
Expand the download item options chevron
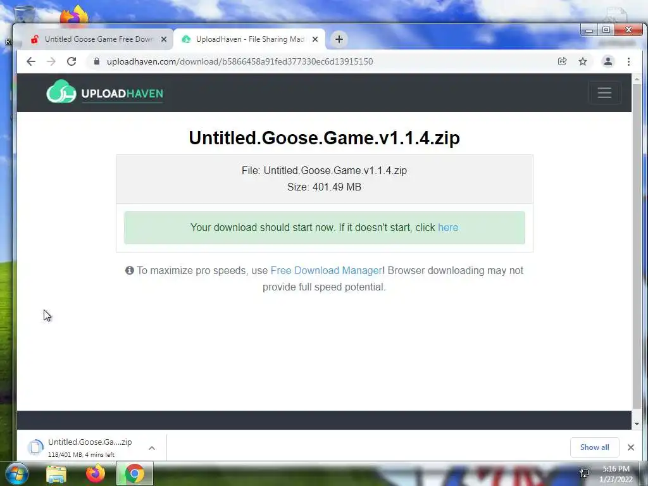152,447
